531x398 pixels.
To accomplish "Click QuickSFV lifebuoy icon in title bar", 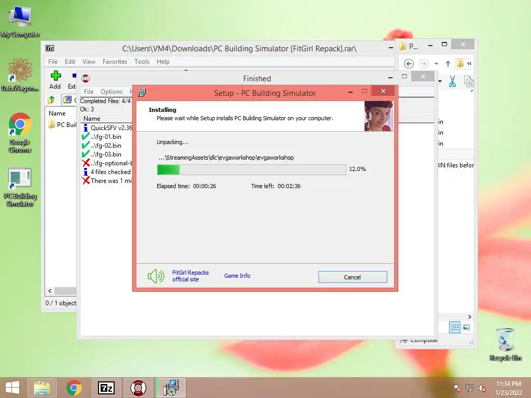I will (86, 79).
